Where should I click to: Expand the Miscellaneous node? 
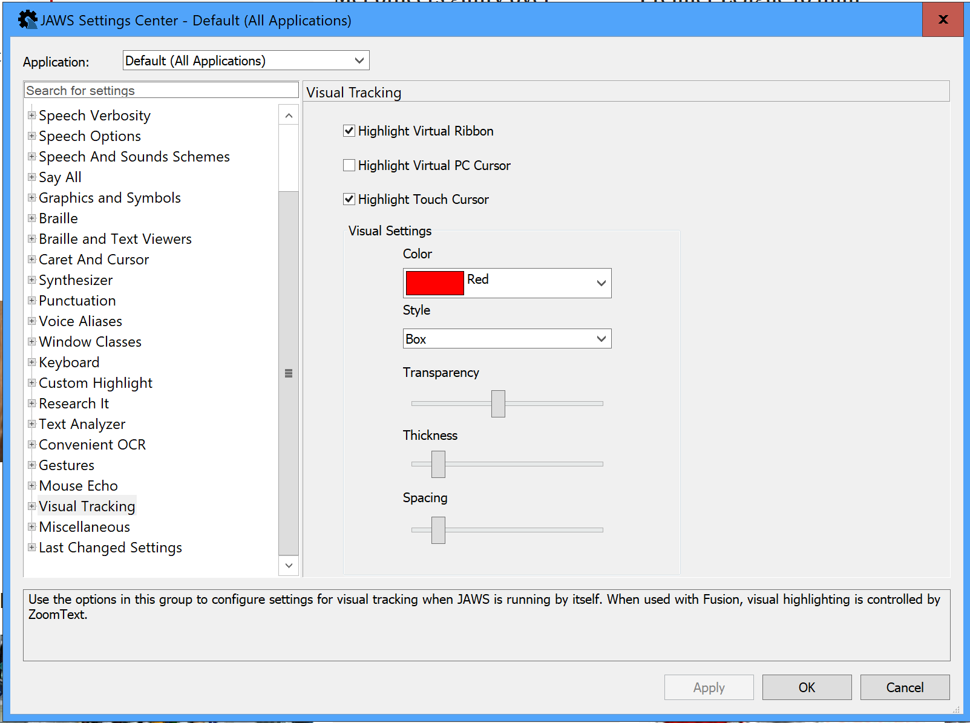point(32,526)
